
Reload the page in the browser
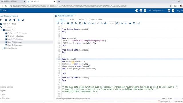(x=6, y=6)
